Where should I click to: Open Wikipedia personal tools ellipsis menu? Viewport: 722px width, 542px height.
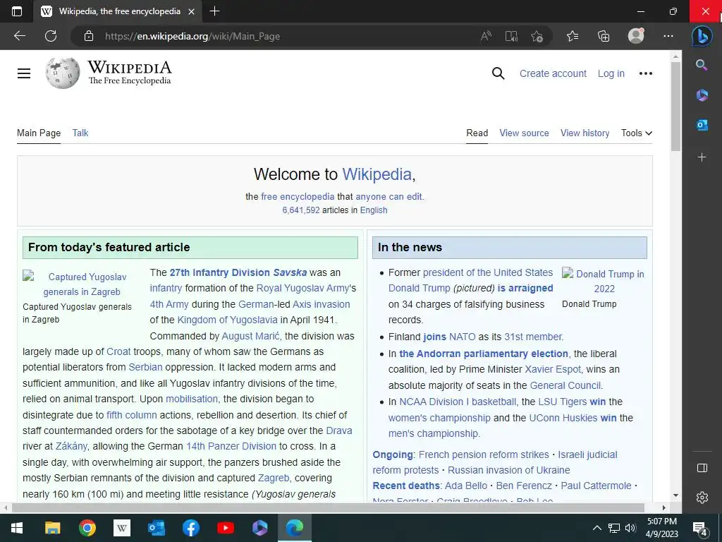click(x=646, y=73)
